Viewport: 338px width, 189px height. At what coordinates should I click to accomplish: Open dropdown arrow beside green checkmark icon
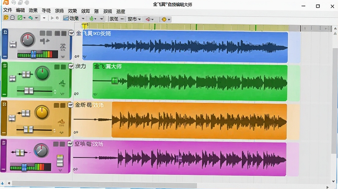(x=25, y=18)
